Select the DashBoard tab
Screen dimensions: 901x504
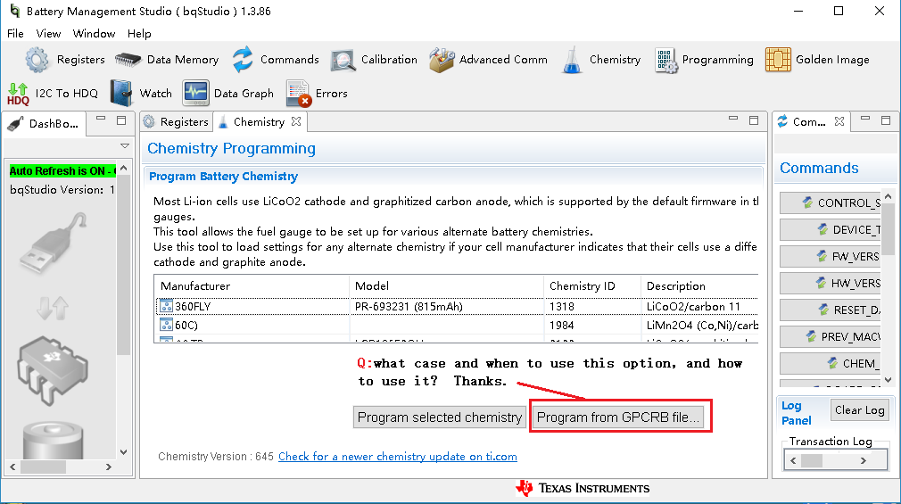pyautogui.click(x=45, y=124)
